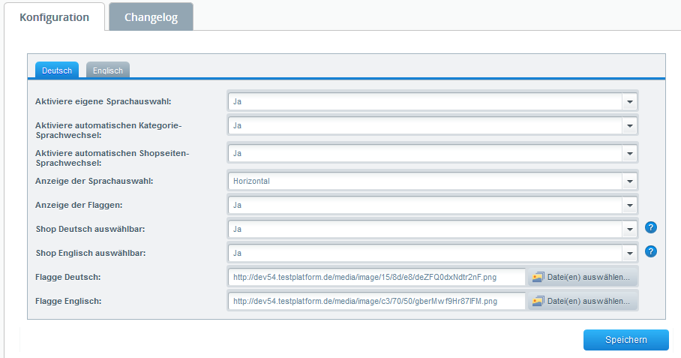Click 'Ja' value of Shopseiten-Sprachwechsel
The height and width of the screenshot is (358, 681).
pyautogui.click(x=237, y=153)
